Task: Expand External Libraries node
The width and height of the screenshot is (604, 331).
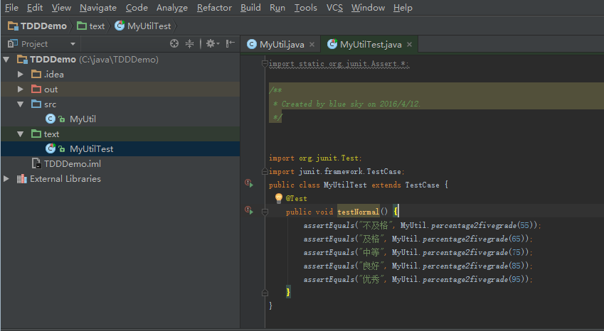Action: 6,179
